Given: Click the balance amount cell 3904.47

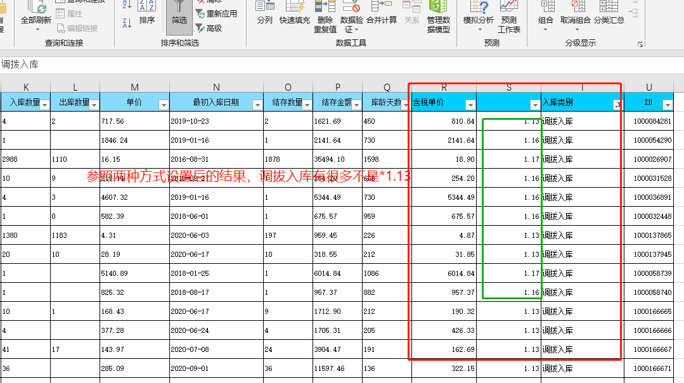Looking at the screenshot, I should 338,349.
